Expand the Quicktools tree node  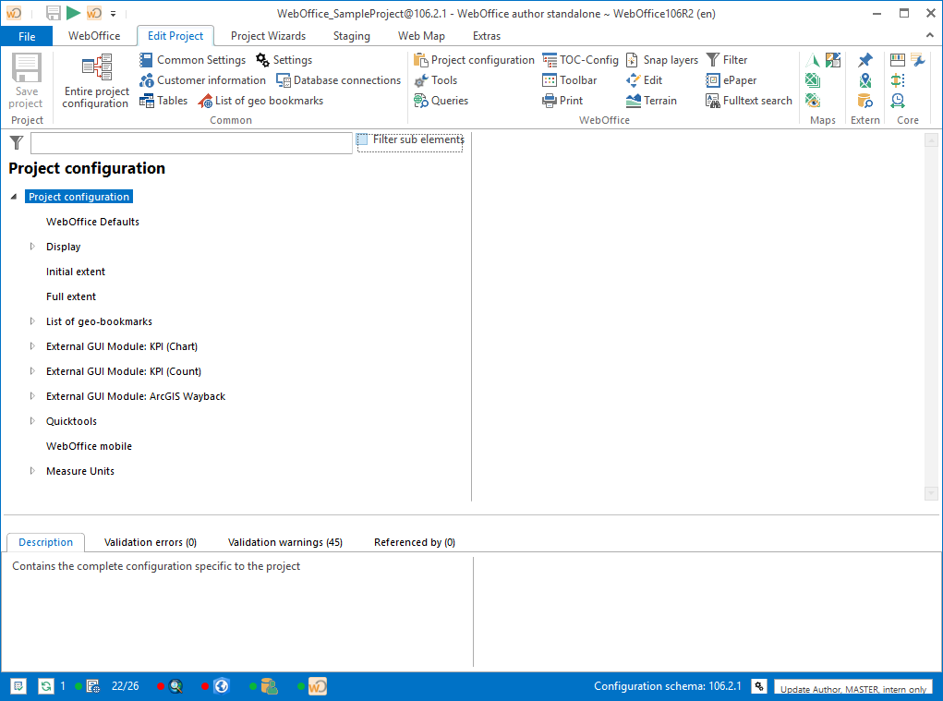click(30, 420)
